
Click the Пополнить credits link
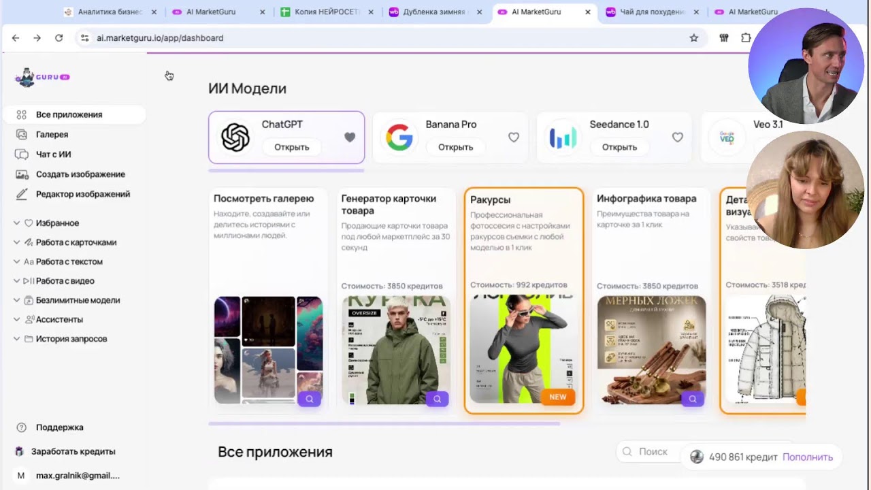coord(808,457)
